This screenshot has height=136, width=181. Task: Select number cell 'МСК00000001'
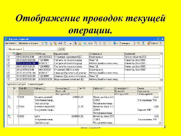46,79
